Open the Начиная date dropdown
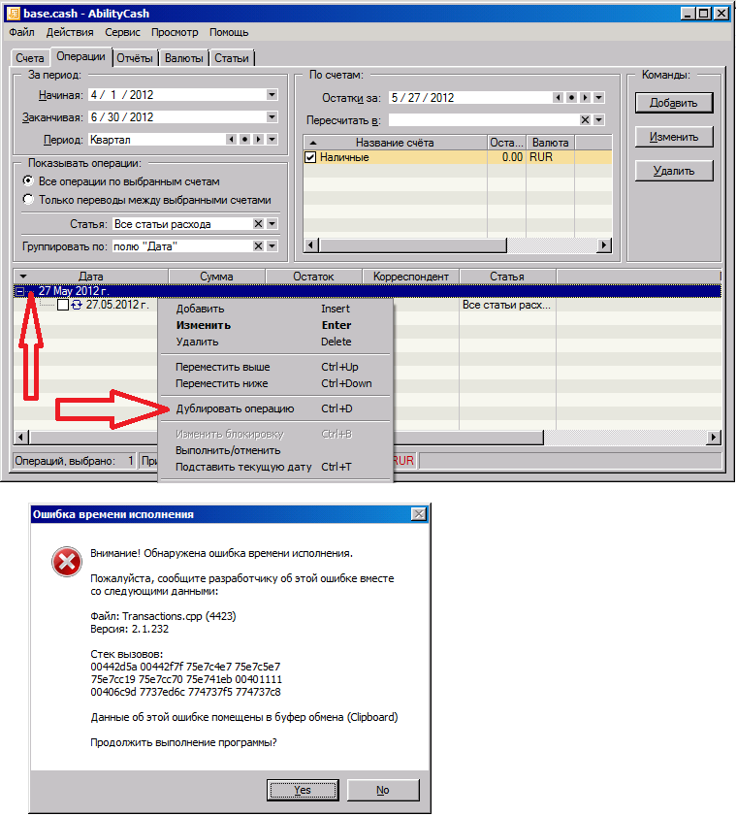Image resolution: width=737 pixels, height=816 pixels. [x=272, y=95]
